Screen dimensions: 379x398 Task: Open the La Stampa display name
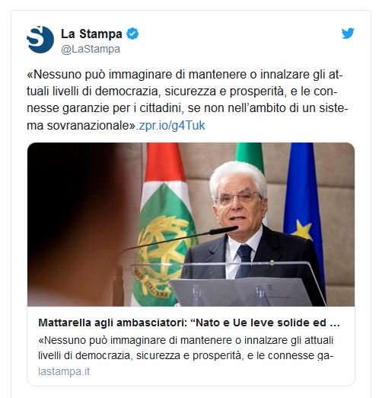91,34
